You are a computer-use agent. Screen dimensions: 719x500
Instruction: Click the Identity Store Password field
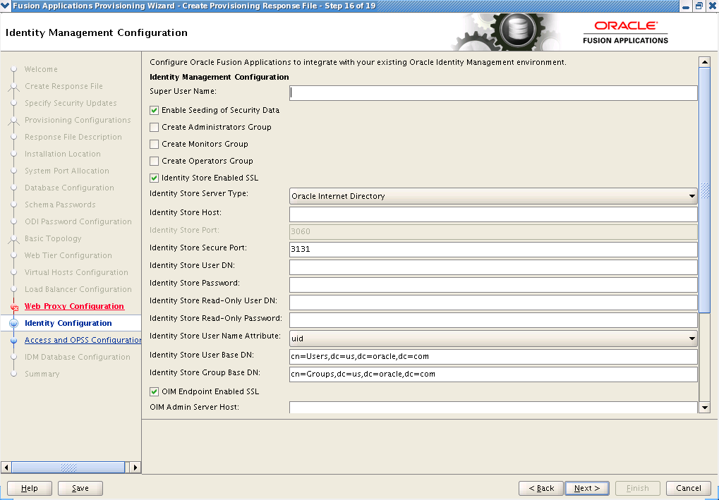[493, 285]
